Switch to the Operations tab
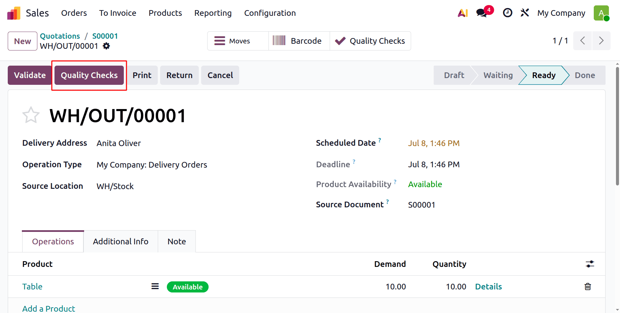The image size is (620, 313). [53, 241]
